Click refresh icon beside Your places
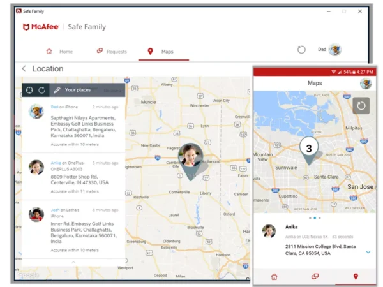Image resolution: width=383 pixels, height=287 pixels. tap(41, 90)
